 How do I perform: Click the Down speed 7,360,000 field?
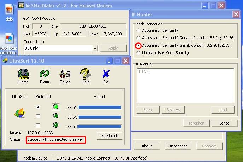tap(113, 34)
